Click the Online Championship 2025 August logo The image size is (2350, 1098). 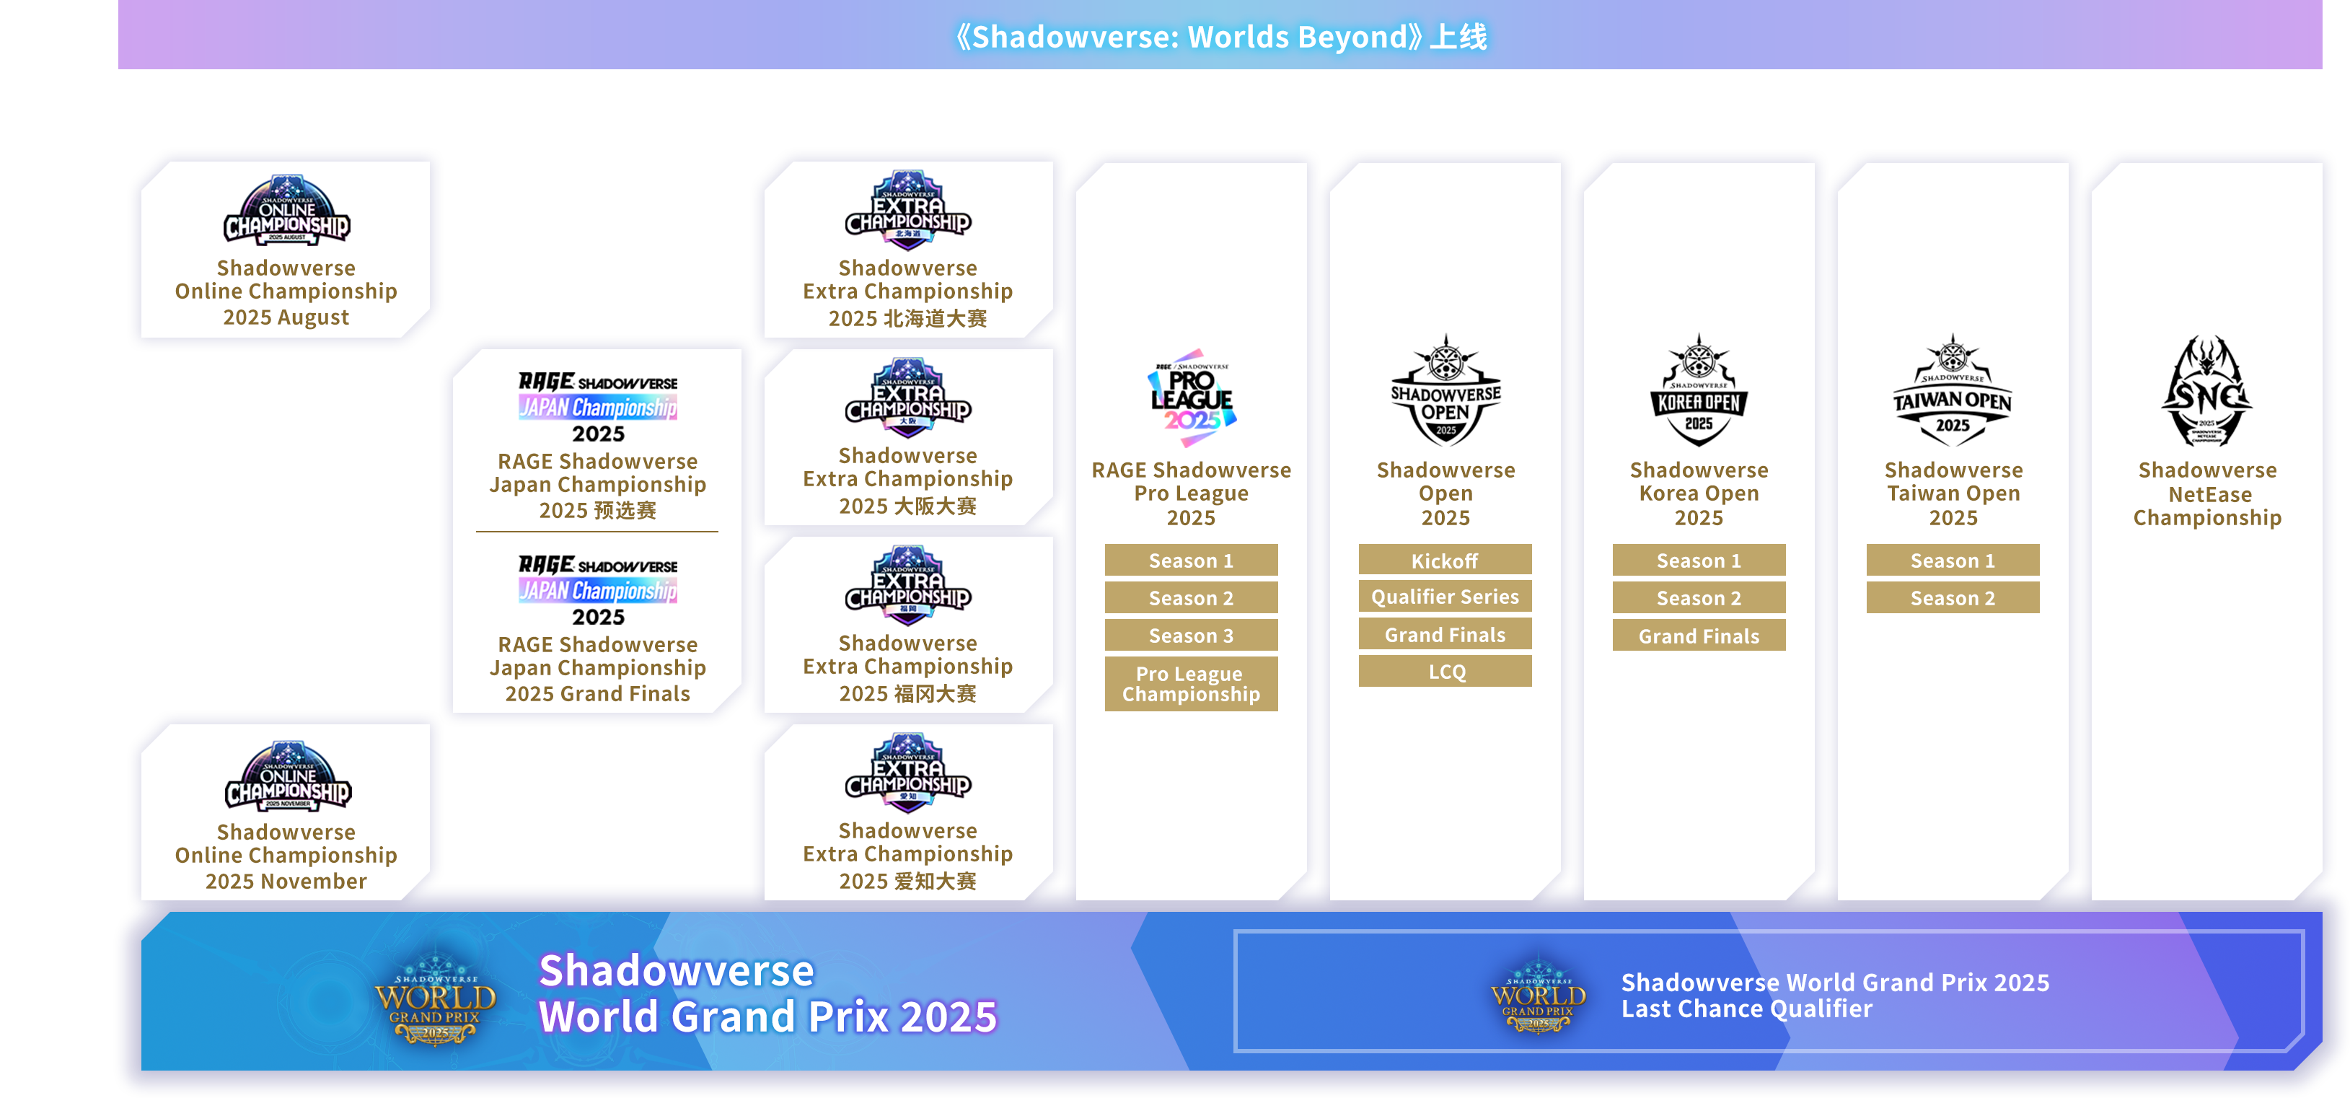[x=286, y=209]
